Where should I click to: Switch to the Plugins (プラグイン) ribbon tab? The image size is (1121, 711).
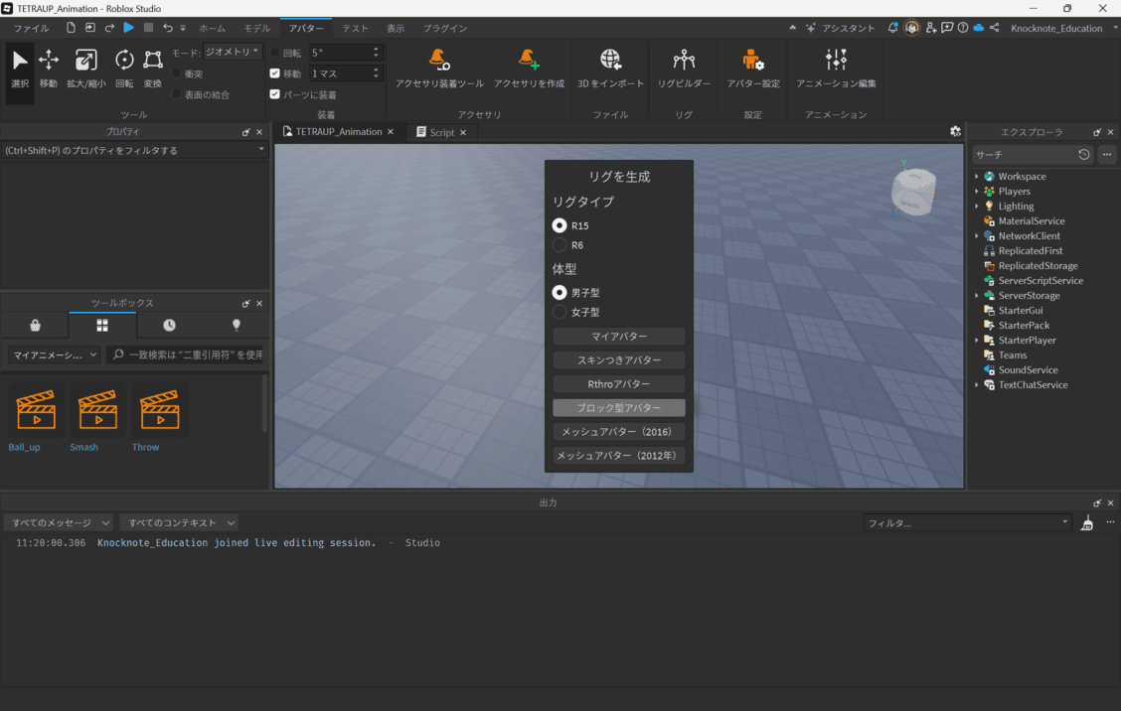[445, 29]
